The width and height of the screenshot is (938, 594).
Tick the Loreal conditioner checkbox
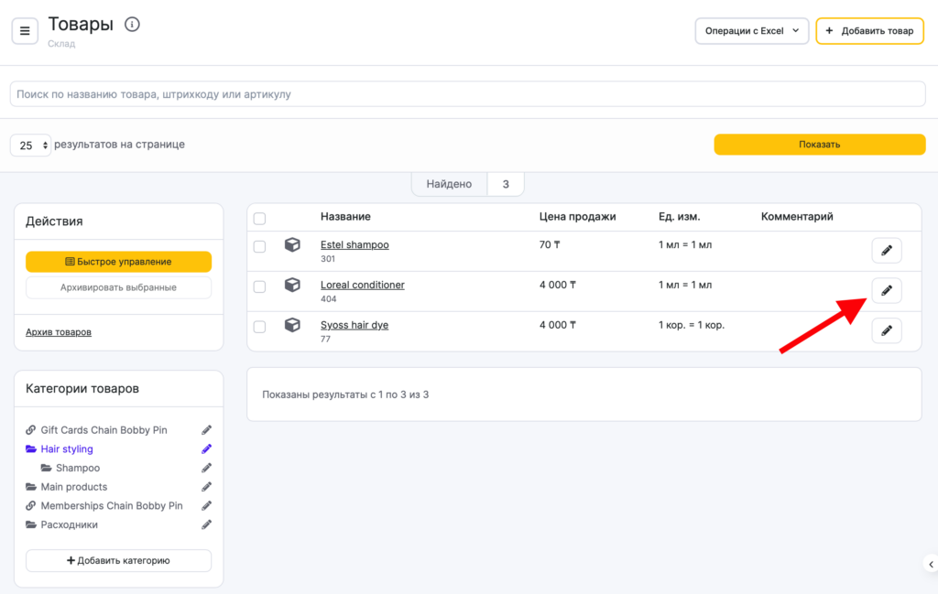tap(259, 286)
